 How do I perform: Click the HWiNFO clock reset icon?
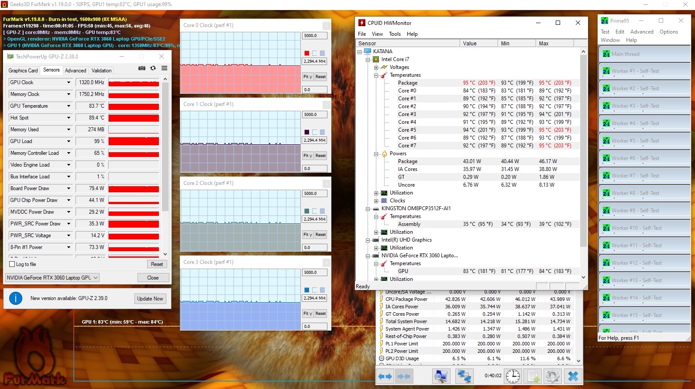[513, 376]
